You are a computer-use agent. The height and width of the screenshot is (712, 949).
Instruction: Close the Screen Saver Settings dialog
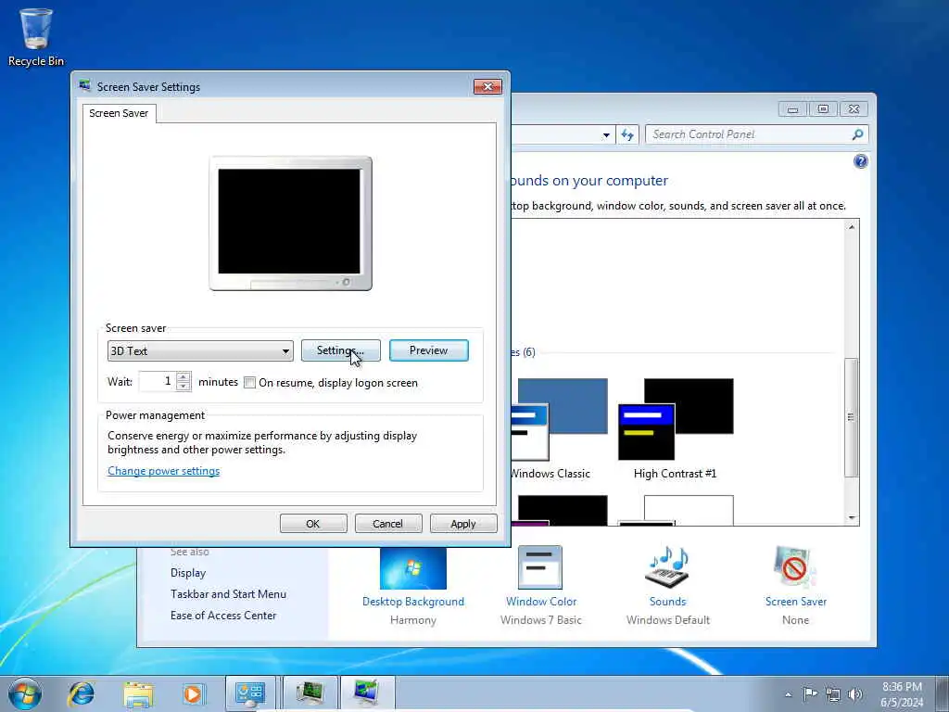487,86
